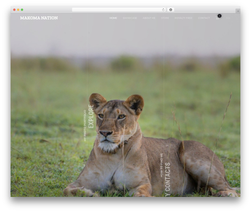Click the yellow minimize window button

click(x=18, y=10)
